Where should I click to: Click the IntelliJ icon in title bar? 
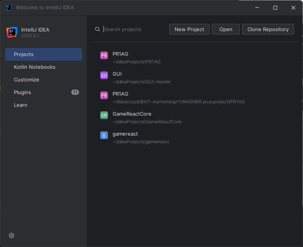click(8, 7)
